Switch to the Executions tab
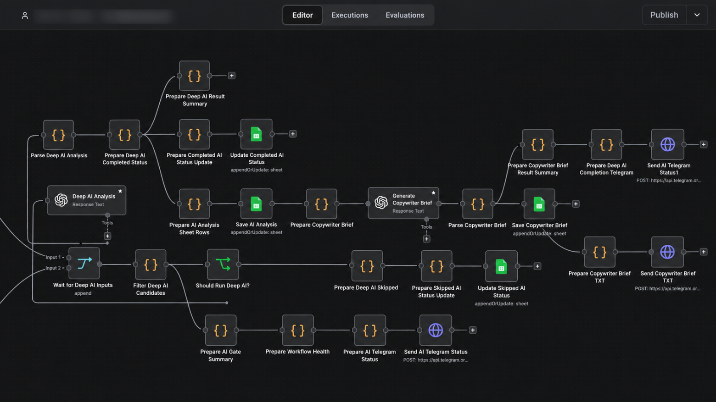 (x=350, y=15)
